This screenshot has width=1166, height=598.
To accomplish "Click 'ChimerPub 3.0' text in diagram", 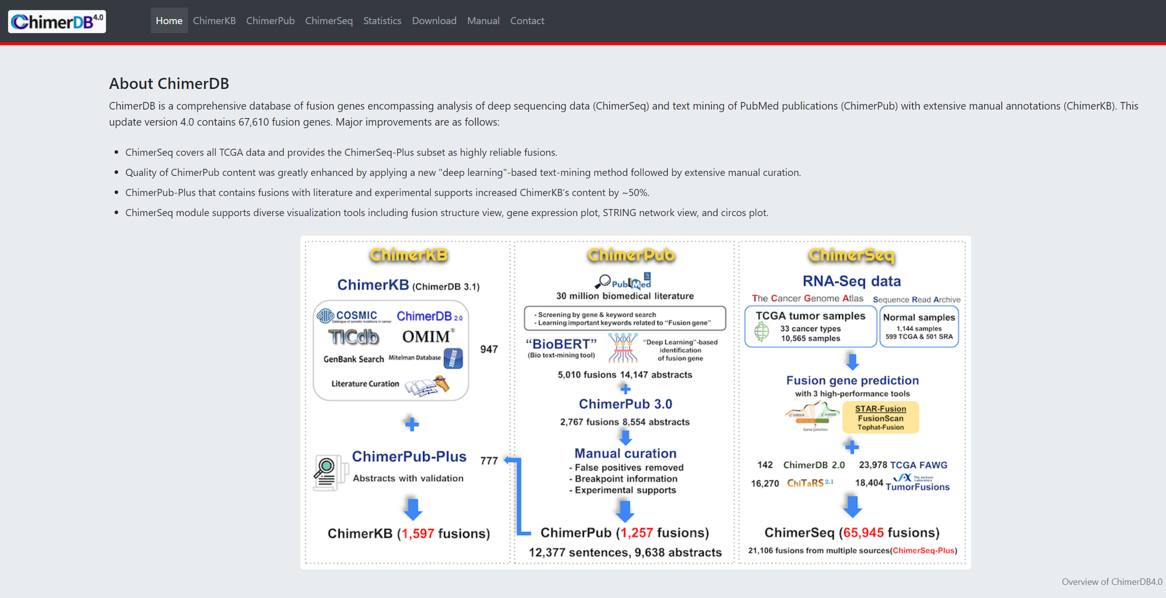I will (x=625, y=404).
